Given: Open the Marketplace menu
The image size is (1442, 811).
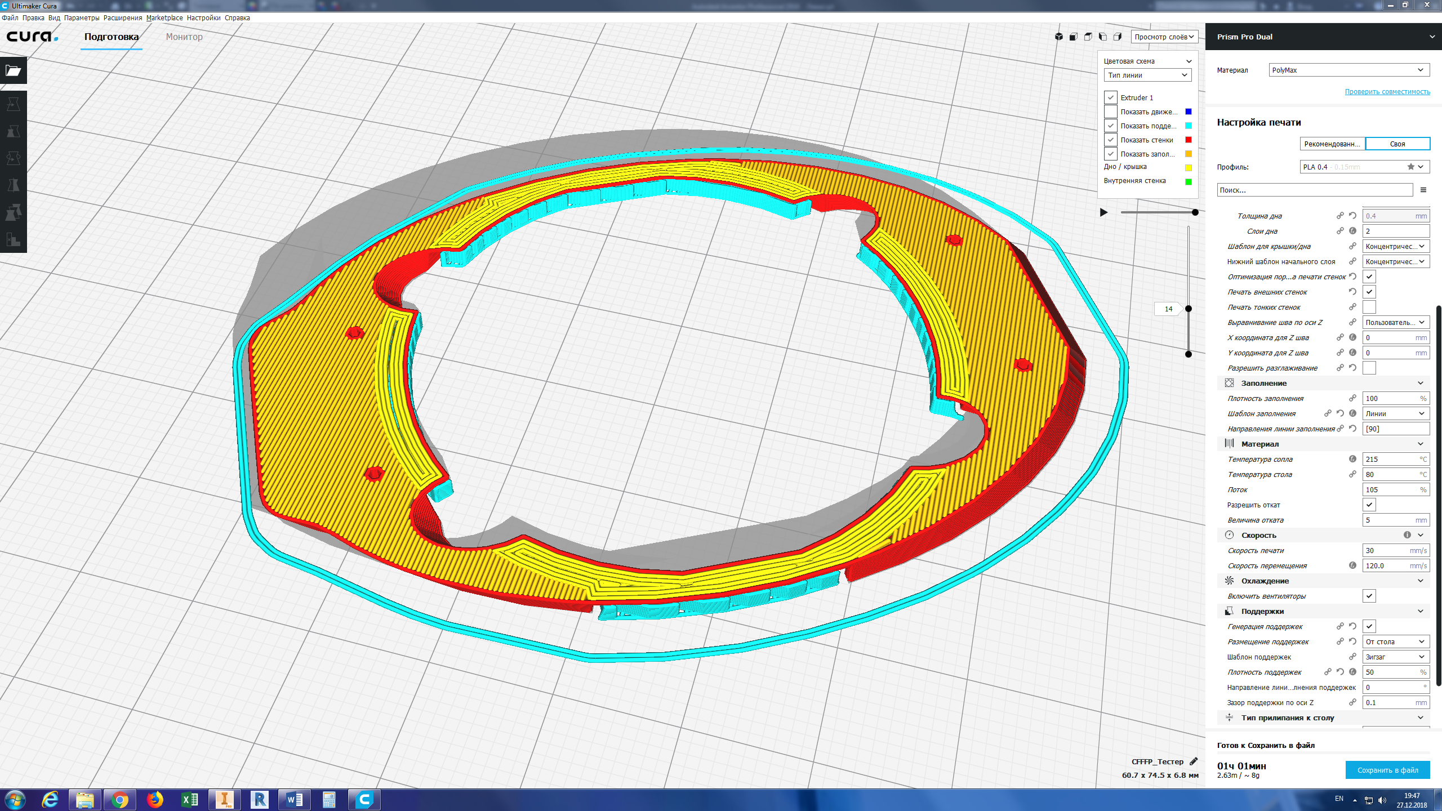Looking at the screenshot, I should (x=164, y=17).
